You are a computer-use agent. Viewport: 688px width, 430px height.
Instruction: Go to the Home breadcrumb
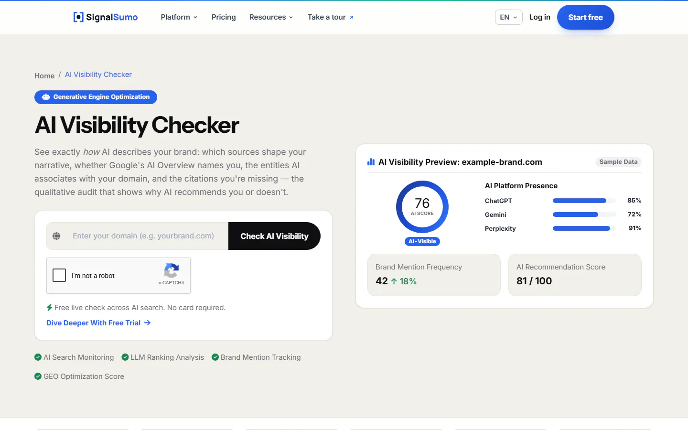point(44,76)
